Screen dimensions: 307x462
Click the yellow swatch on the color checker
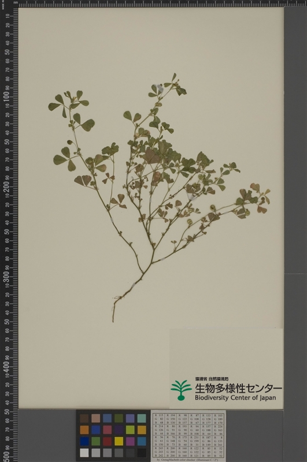119,441
